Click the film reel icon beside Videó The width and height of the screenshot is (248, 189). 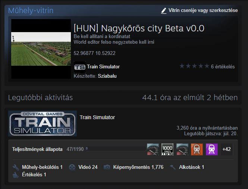coord(72,167)
